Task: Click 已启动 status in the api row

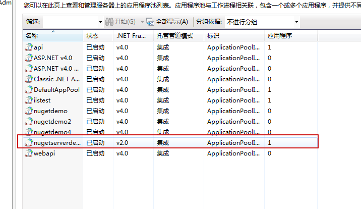Action: click(95, 47)
